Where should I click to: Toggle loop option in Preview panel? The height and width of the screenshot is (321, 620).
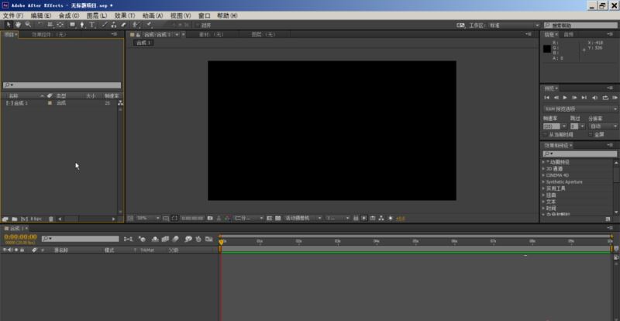coord(605,98)
